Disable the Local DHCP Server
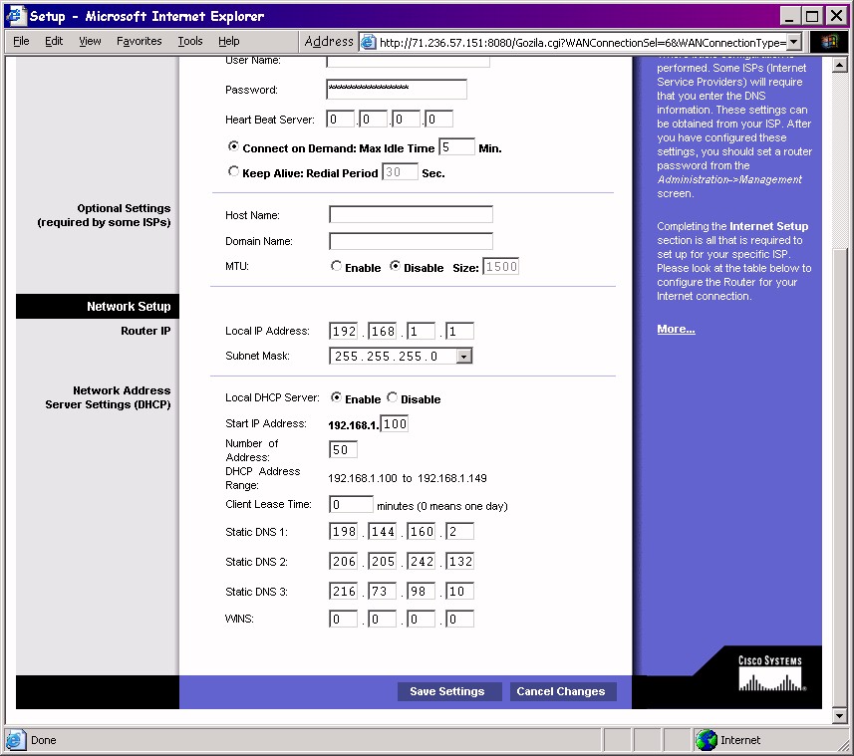Viewport: 854px width, 756px height. pos(393,398)
